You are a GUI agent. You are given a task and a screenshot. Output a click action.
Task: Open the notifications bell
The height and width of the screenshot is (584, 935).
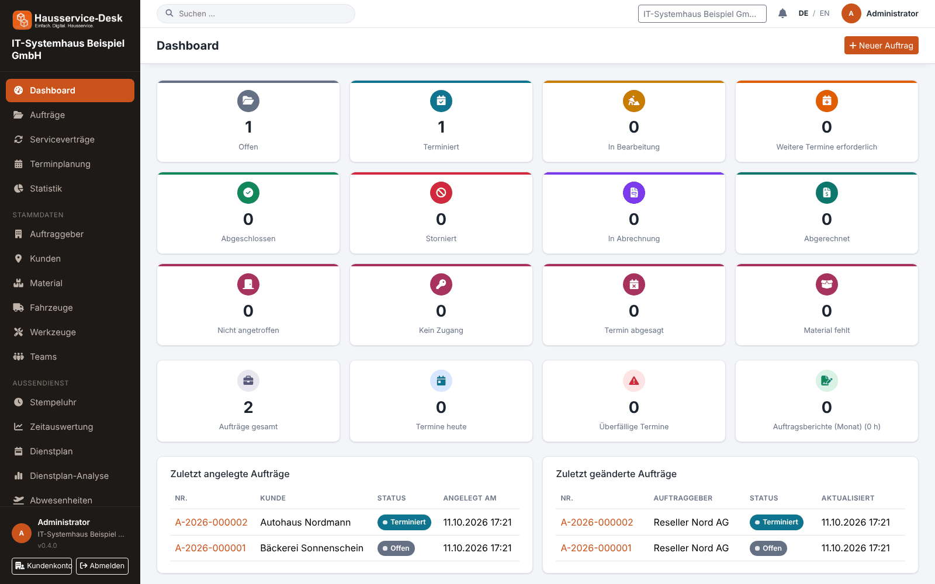782,13
